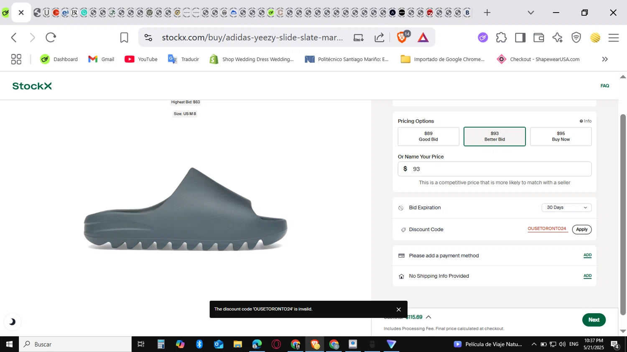
Task: Open Checkout - ShapewearUSA.com bookmark
Action: pos(538,59)
